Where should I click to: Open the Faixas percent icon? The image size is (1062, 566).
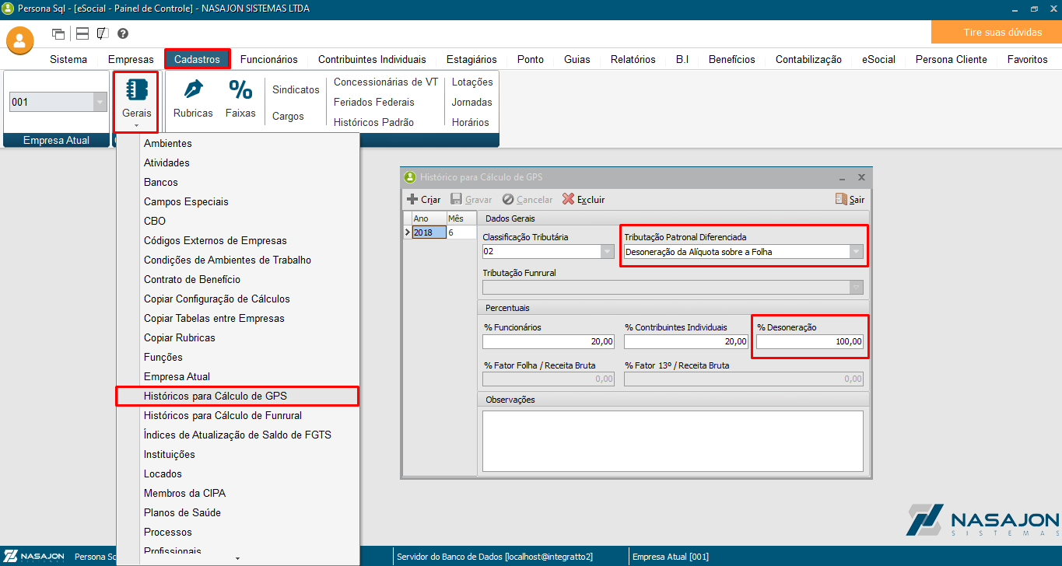point(240,91)
